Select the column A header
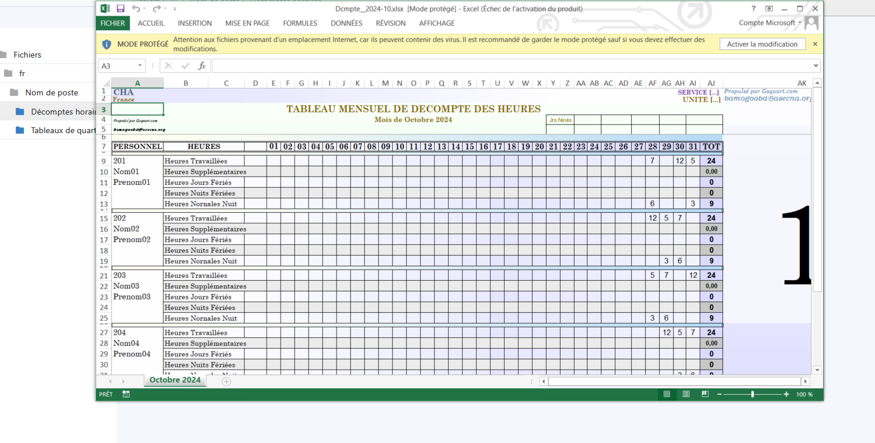This screenshot has height=443, width=875. tap(137, 83)
